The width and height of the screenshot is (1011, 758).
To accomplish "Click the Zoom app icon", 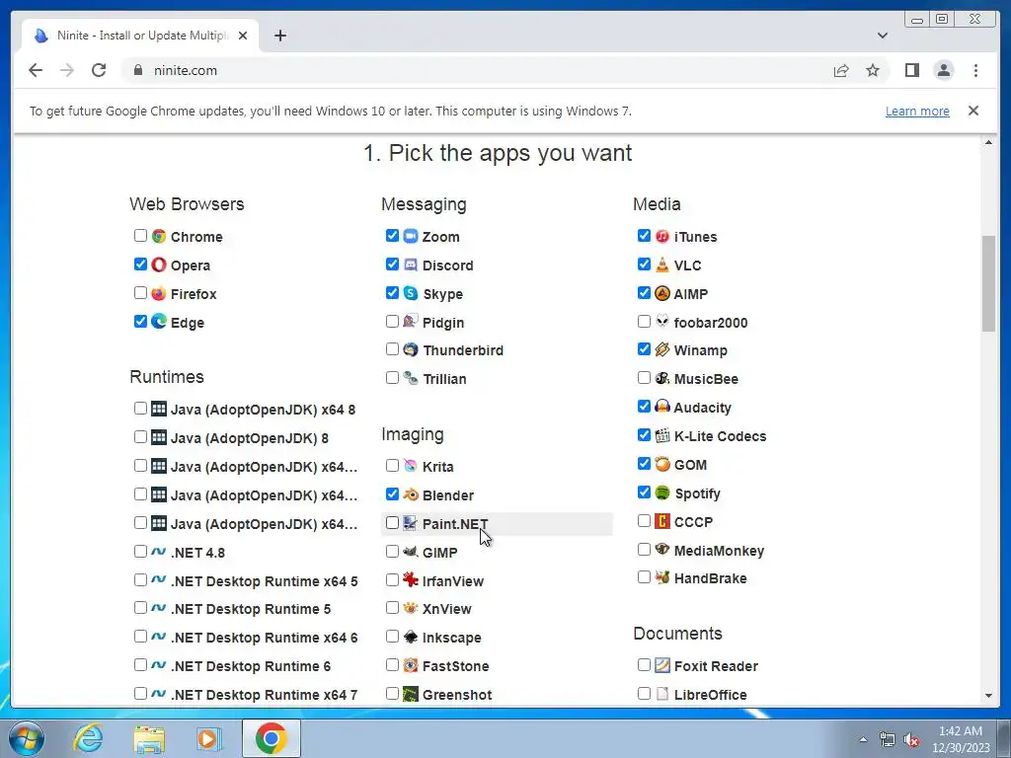I will pyautogui.click(x=411, y=236).
